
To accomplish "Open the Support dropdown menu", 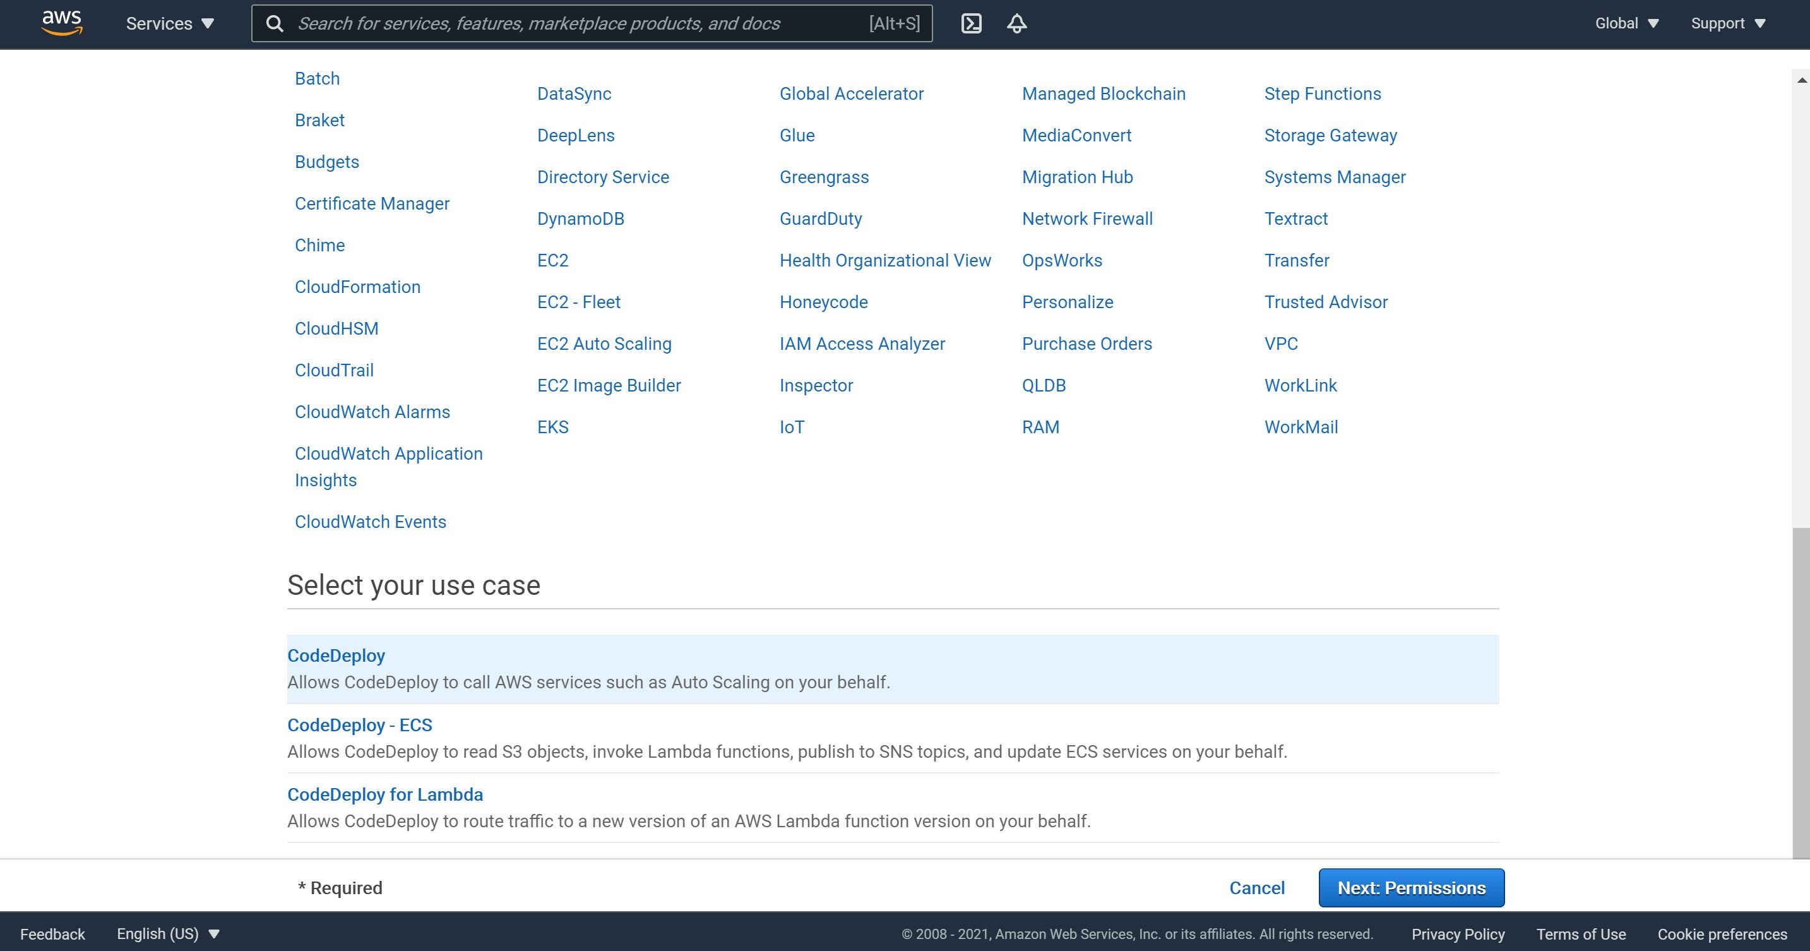I will [x=1728, y=23].
